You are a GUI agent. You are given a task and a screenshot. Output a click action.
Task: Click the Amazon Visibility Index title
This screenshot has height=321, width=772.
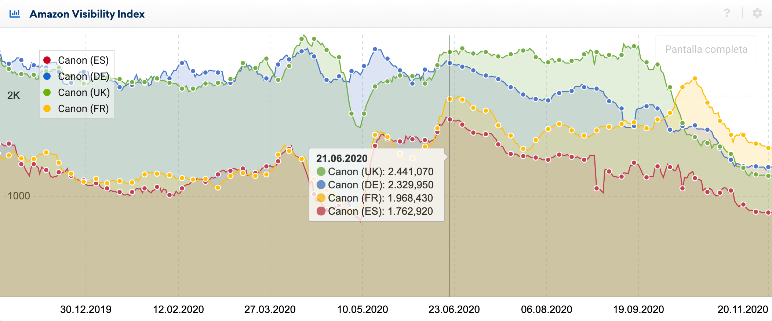[87, 14]
